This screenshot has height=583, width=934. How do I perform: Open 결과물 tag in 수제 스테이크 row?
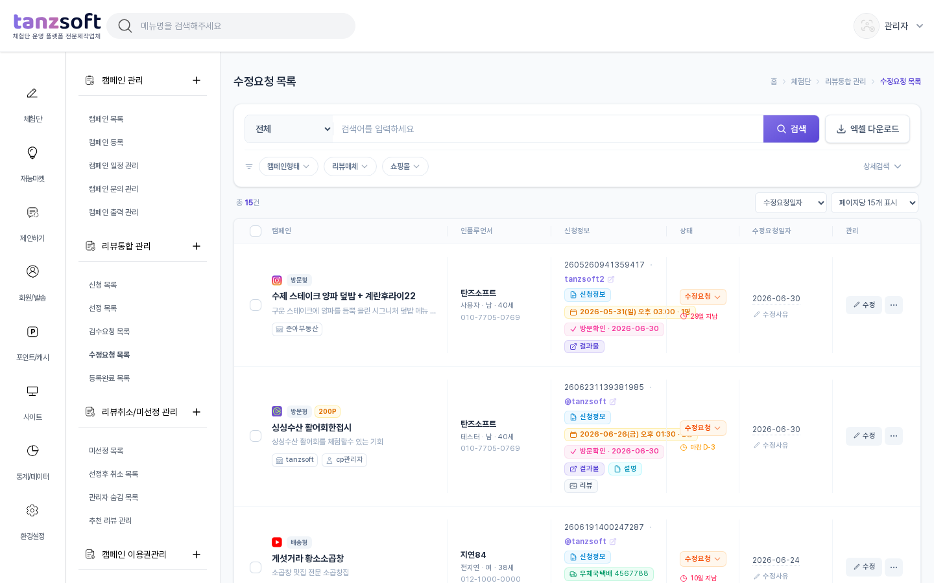(584, 347)
